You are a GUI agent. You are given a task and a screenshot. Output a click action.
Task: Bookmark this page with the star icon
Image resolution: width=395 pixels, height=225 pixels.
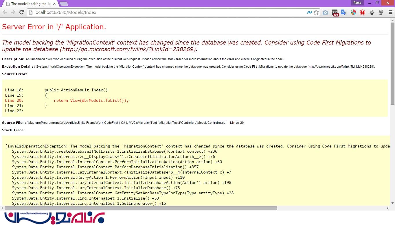click(316, 12)
